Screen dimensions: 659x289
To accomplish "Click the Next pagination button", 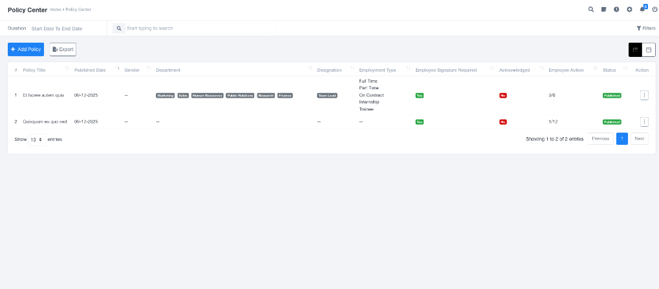I will pos(639,139).
